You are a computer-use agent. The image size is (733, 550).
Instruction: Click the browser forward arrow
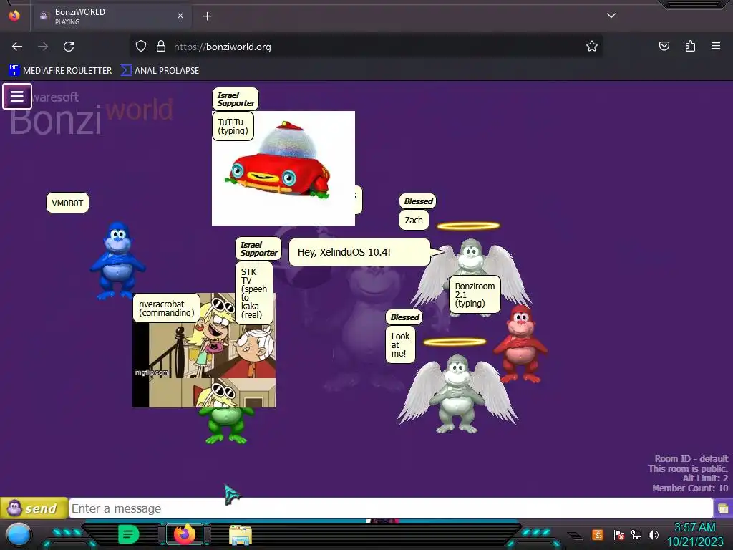pos(43,47)
